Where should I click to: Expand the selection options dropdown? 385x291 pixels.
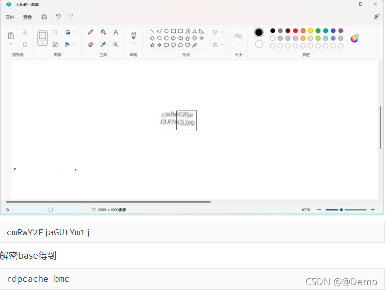coord(42,43)
